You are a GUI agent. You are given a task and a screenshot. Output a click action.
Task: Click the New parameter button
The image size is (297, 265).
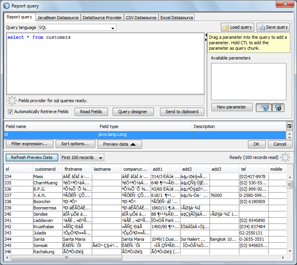coord(231,107)
